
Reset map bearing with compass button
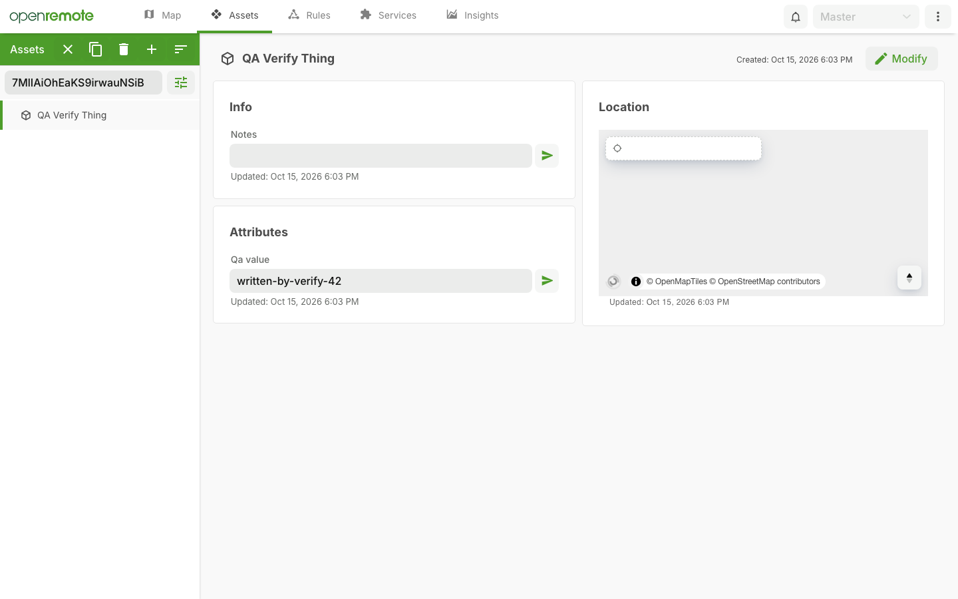click(x=909, y=278)
